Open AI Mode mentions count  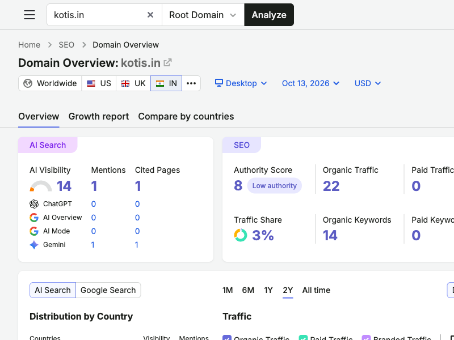click(x=93, y=231)
